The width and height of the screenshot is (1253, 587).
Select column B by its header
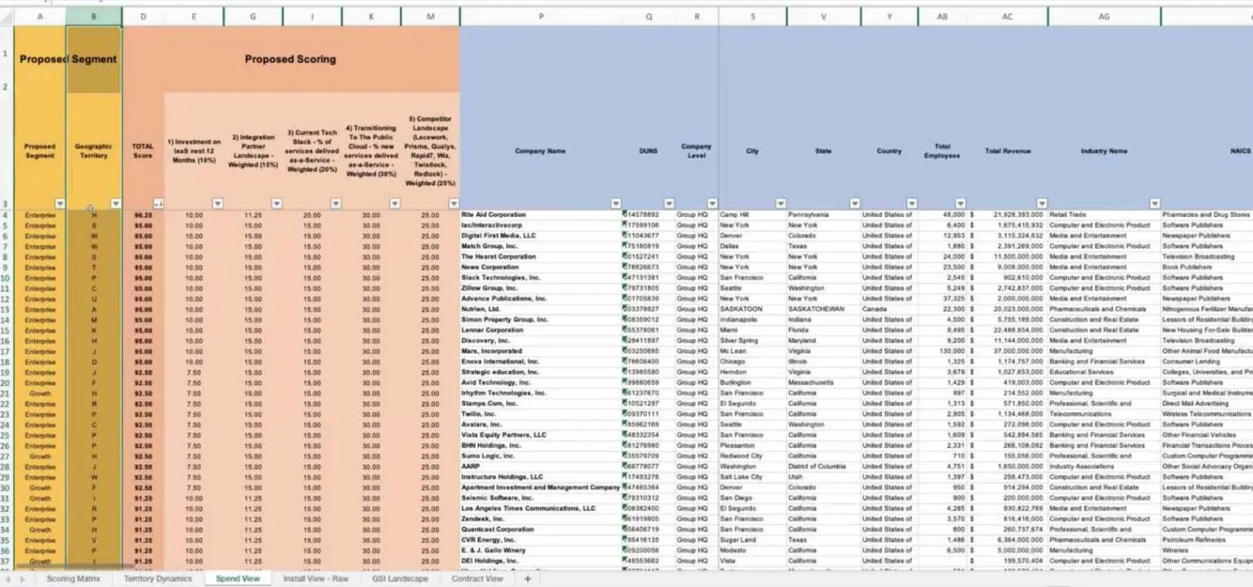pos(94,16)
